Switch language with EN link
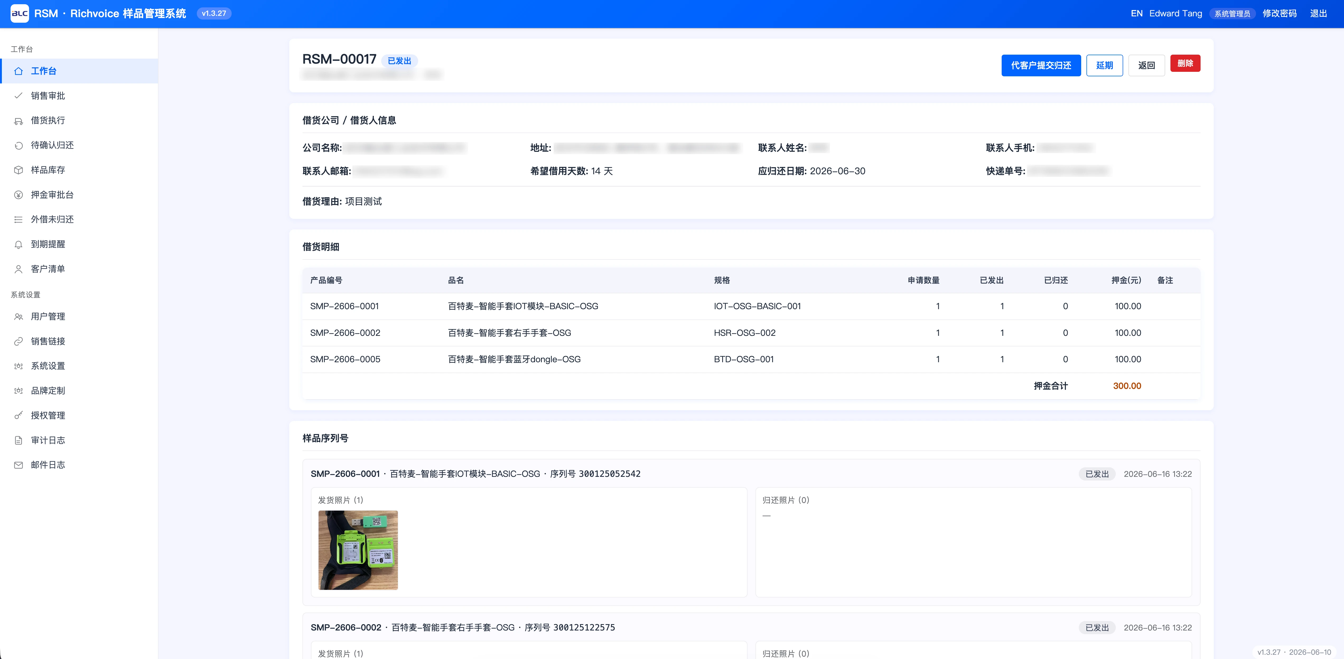The image size is (1344, 659). (x=1136, y=13)
